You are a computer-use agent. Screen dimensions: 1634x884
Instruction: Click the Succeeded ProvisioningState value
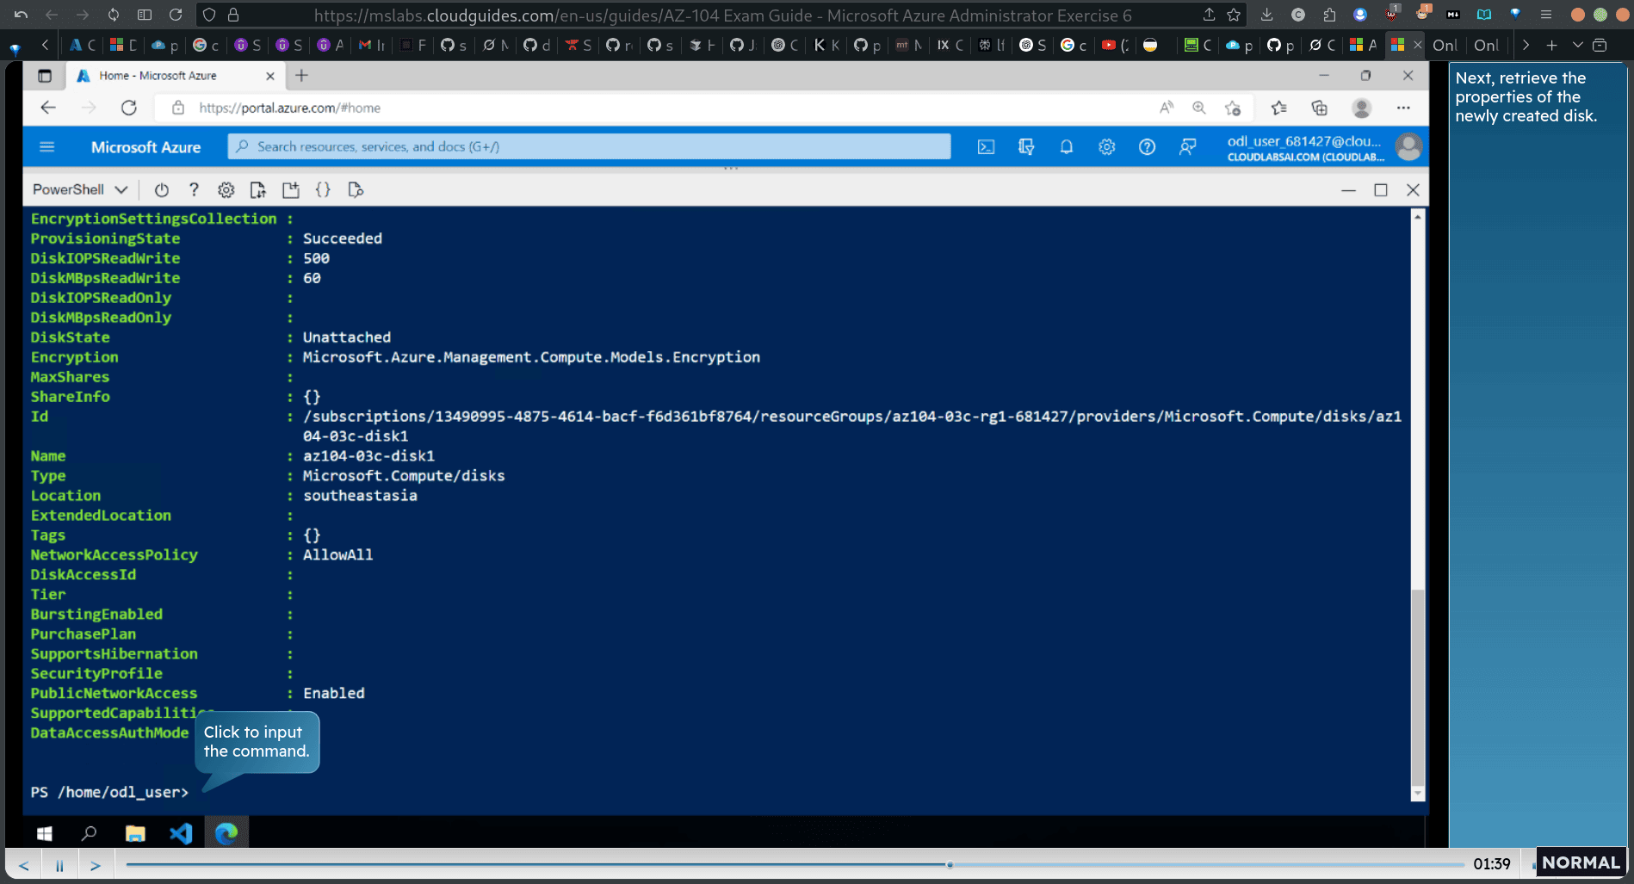342,238
